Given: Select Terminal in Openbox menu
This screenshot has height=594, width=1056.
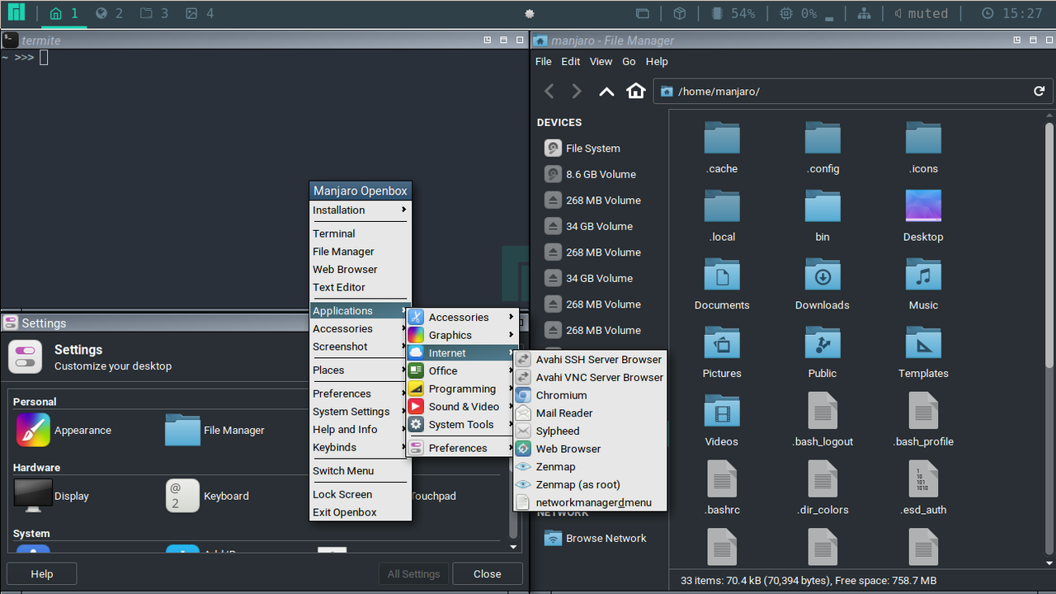Looking at the screenshot, I should click(360, 233).
